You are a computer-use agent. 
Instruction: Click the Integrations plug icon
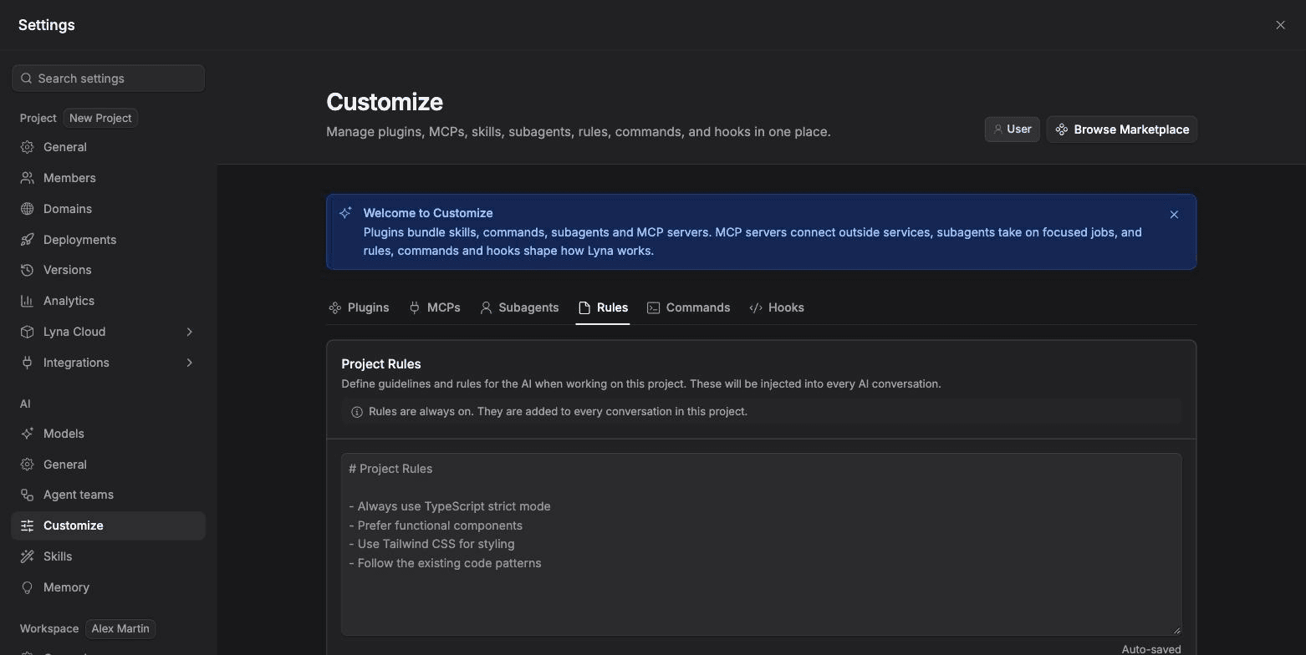[27, 363]
